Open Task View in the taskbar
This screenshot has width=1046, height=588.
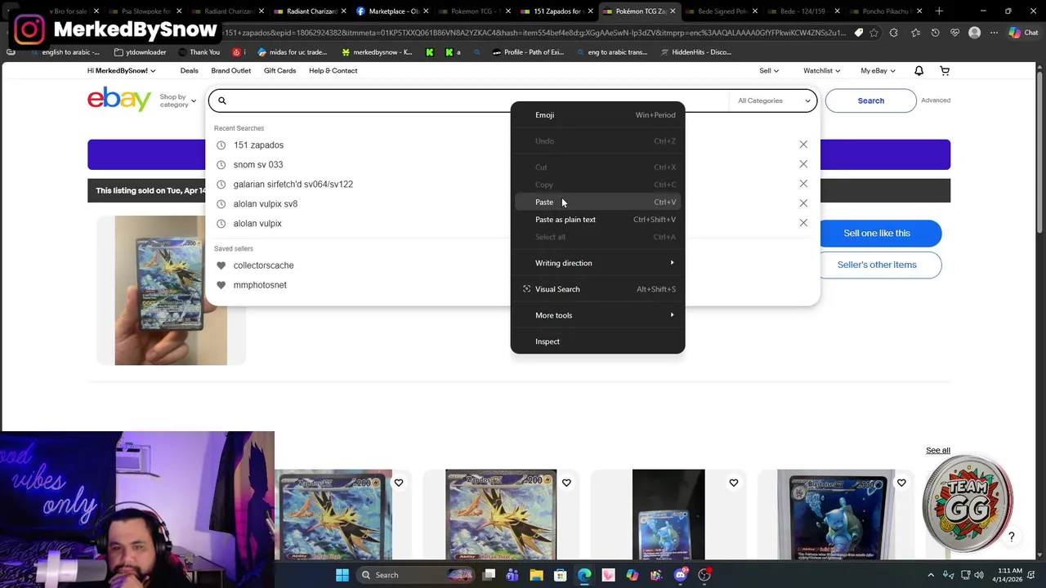pos(489,575)
